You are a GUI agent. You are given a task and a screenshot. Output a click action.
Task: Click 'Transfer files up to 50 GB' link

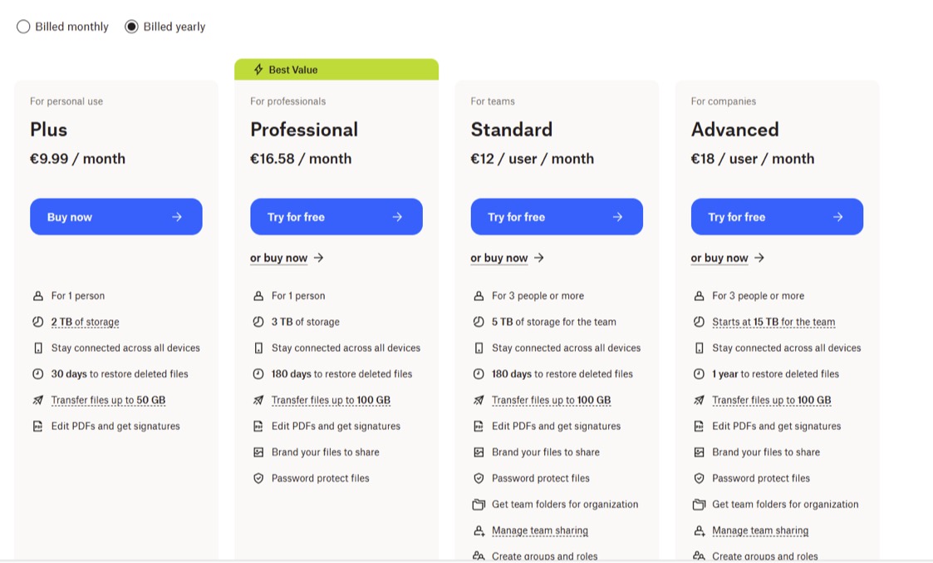(108, 400)
